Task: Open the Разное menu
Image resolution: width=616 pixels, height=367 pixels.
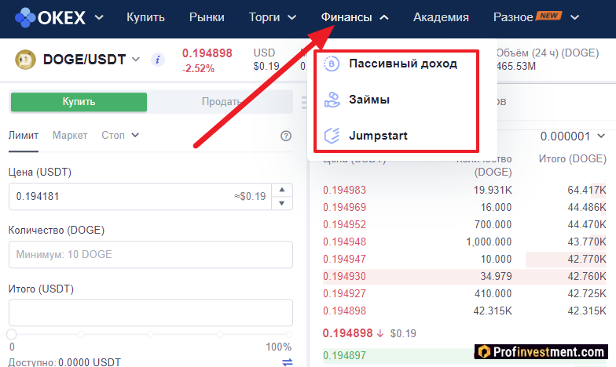Action: pos(513,17)
